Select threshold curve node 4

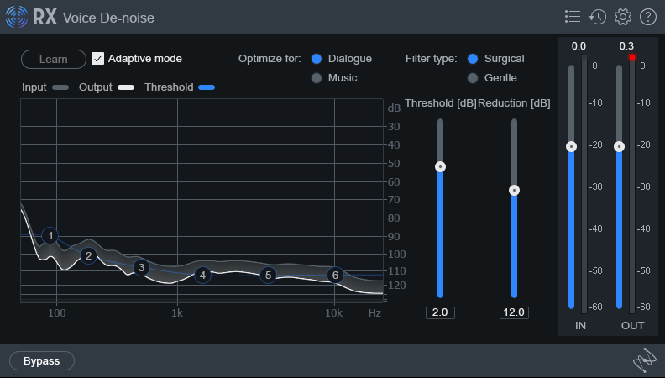[202, 275]
